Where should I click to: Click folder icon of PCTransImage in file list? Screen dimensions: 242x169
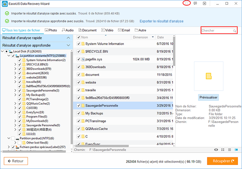[x=83, y=121]
